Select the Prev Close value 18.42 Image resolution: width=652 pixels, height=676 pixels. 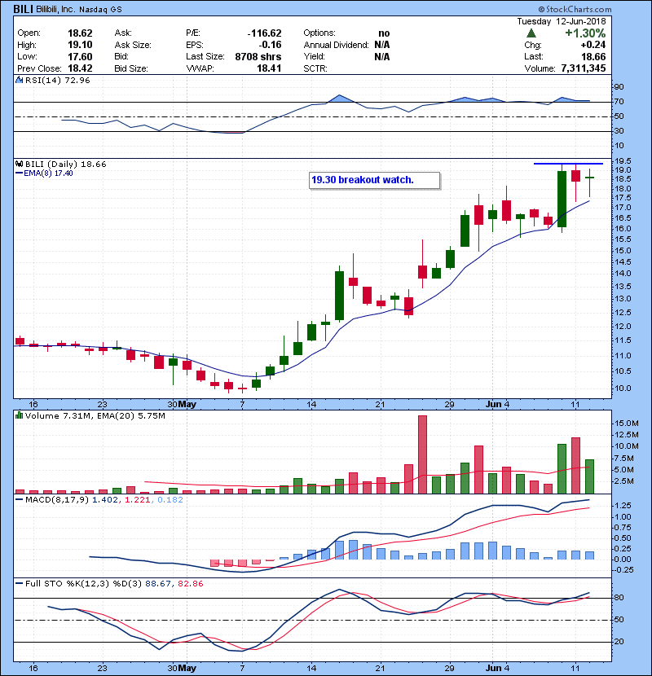click(80, 68)
